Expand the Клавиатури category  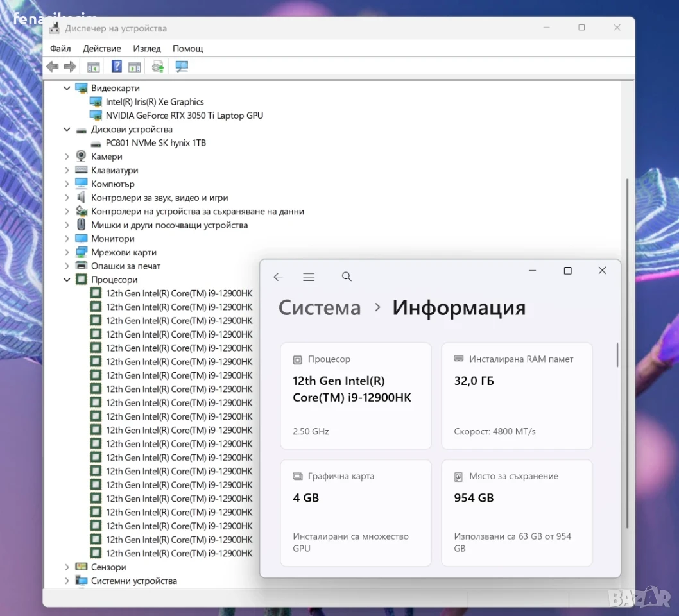[x=67, y=171]
